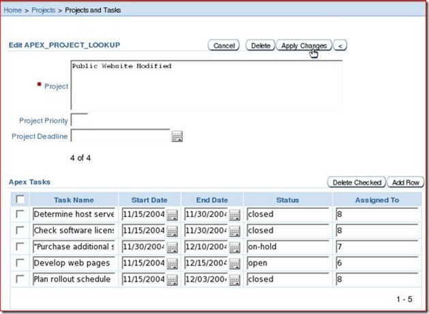Edit End Date 12/15/2004 field
This screenshot has width=429, height=314.
pyautogui.click(x=206, y=263)
